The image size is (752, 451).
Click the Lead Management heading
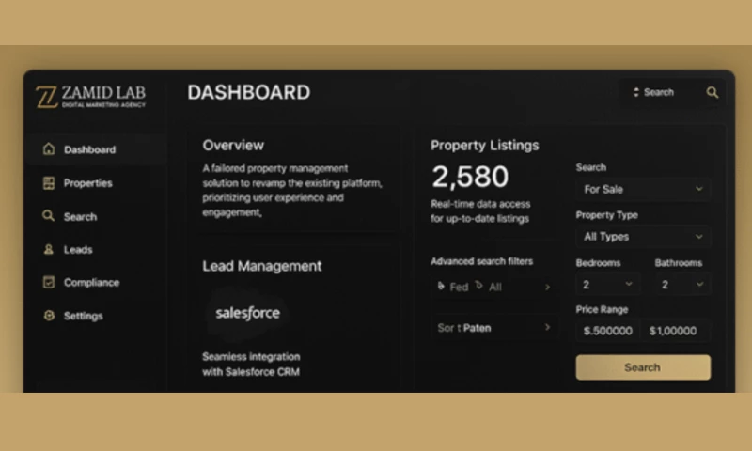(262, 266)
